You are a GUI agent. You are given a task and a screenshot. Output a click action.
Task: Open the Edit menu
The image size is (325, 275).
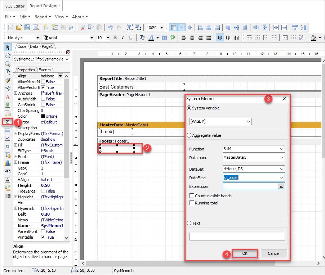(x=25, y=17)
